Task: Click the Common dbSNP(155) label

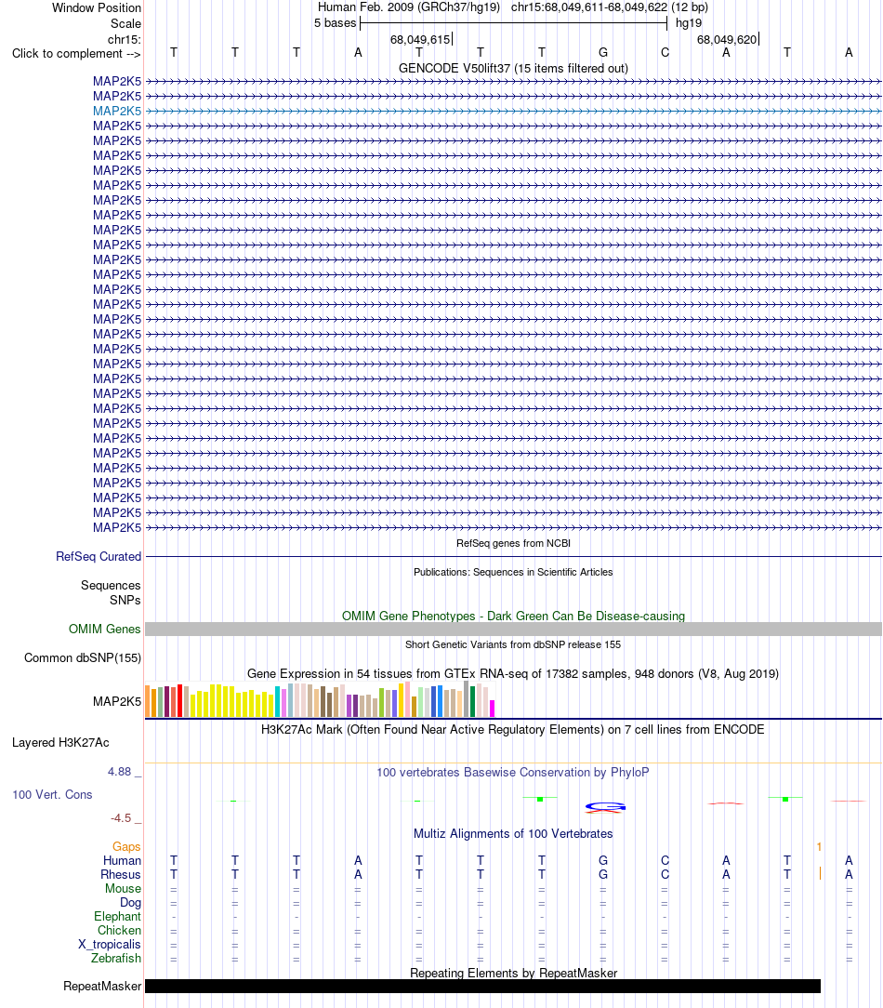Action: point(83,658)
